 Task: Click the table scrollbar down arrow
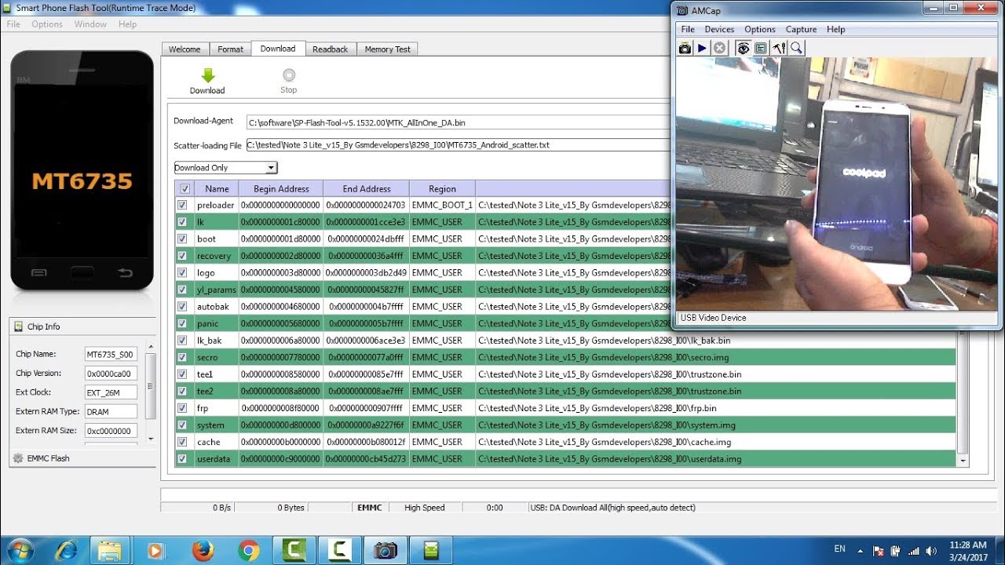[x=963, y=461]
